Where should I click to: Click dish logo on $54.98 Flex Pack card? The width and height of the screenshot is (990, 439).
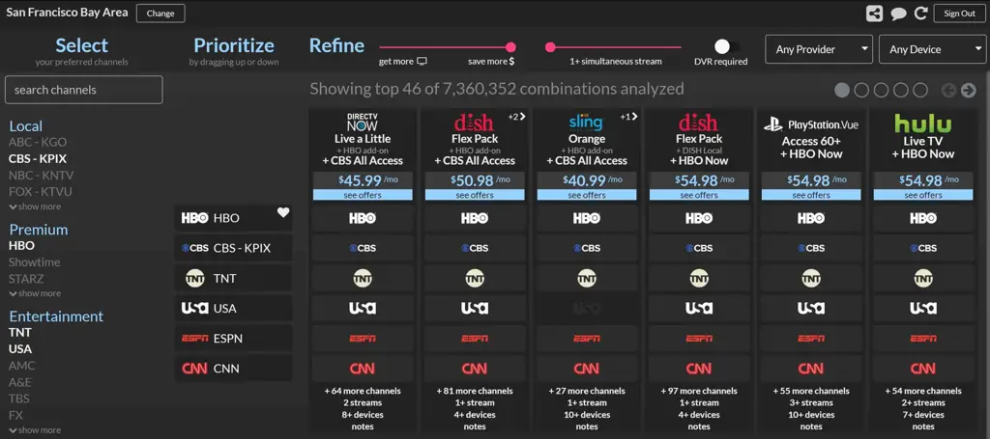coord(698,122)
